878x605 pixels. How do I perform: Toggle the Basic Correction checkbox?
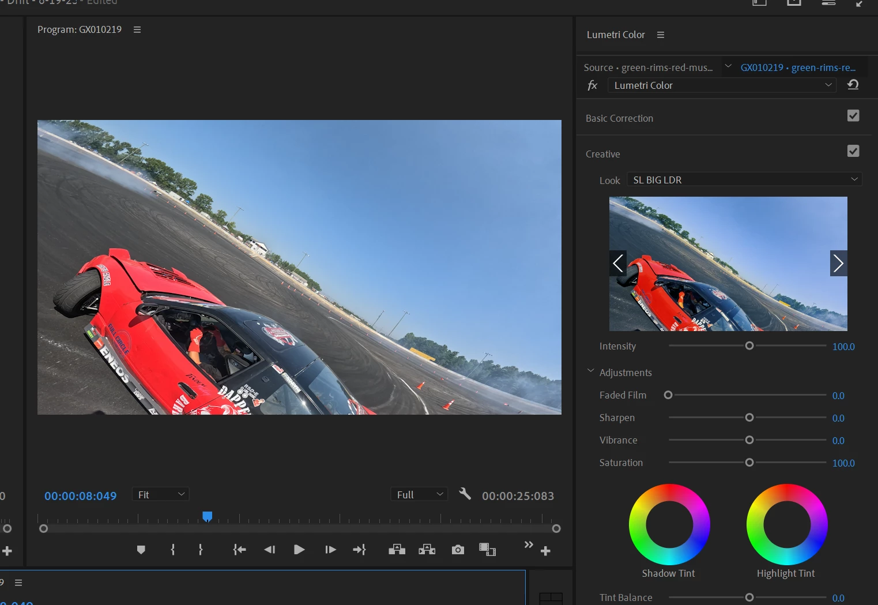point(853,115)
